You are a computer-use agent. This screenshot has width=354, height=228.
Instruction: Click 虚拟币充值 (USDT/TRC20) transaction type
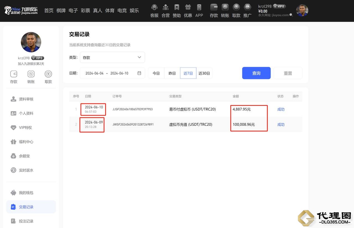coord(191,125)
